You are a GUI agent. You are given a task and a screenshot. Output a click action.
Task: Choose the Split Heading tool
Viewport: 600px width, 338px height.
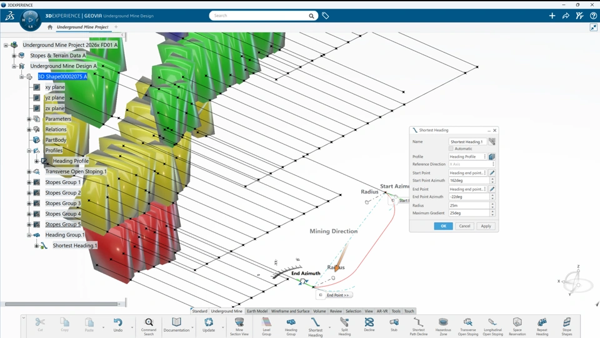[x=344, y=326]
